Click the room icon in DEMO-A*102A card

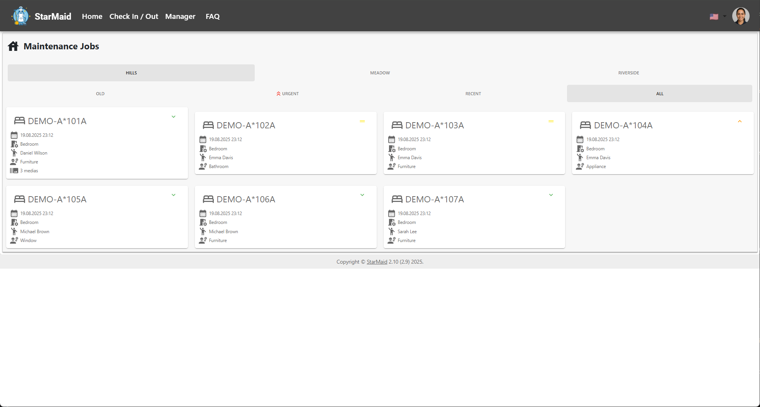(203, 149)
